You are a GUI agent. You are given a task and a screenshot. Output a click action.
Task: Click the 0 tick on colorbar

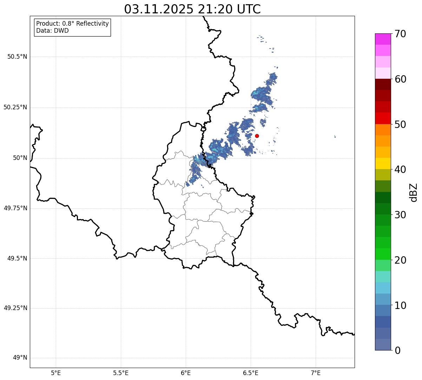click(x=397, y=350)
